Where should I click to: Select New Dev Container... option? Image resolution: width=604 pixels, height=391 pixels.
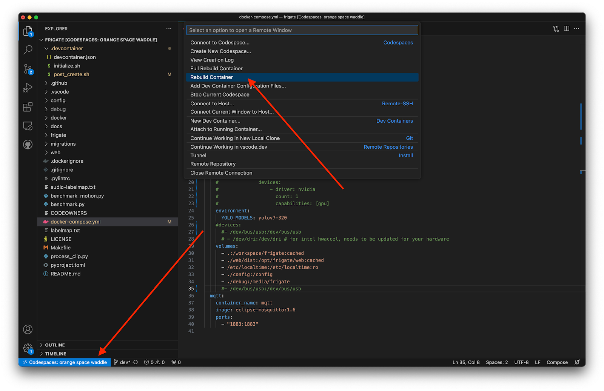tap(302, 121)
